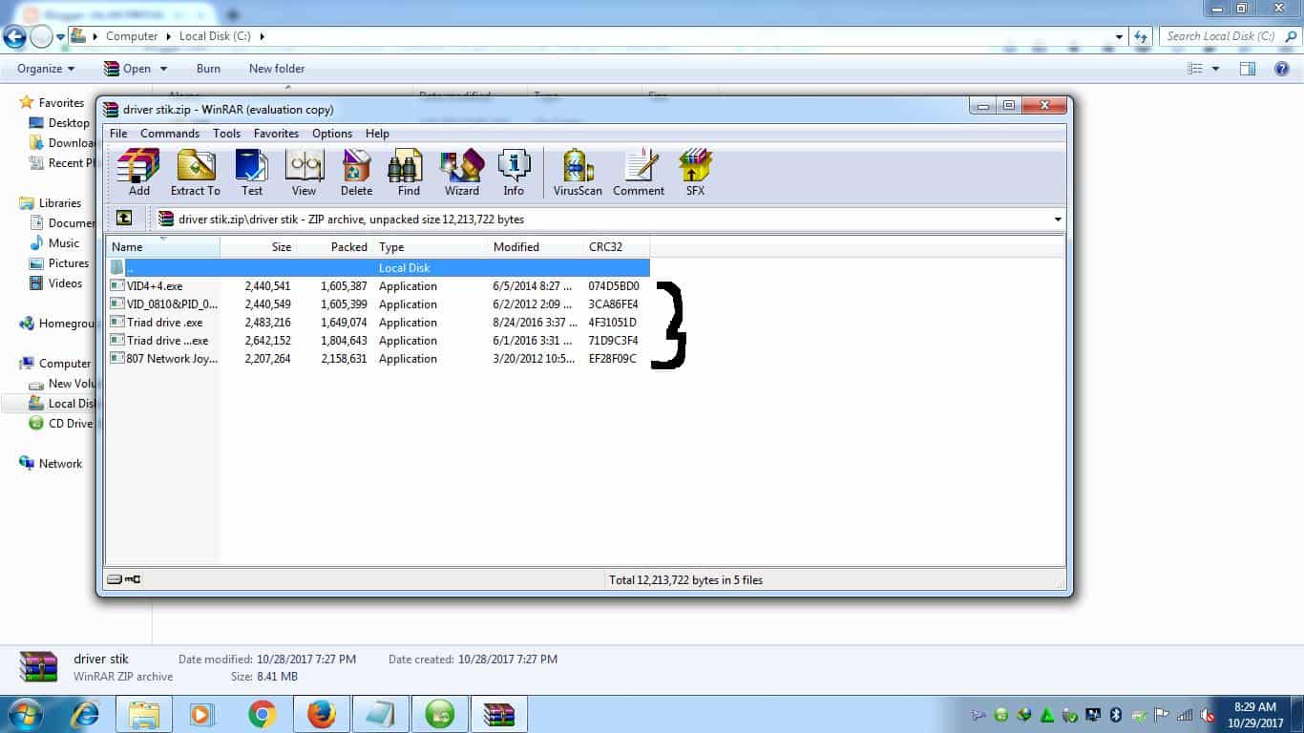Click Open in the Explorer toolbar
This screenshot has width=1304, height=733.
coord(127,69)
